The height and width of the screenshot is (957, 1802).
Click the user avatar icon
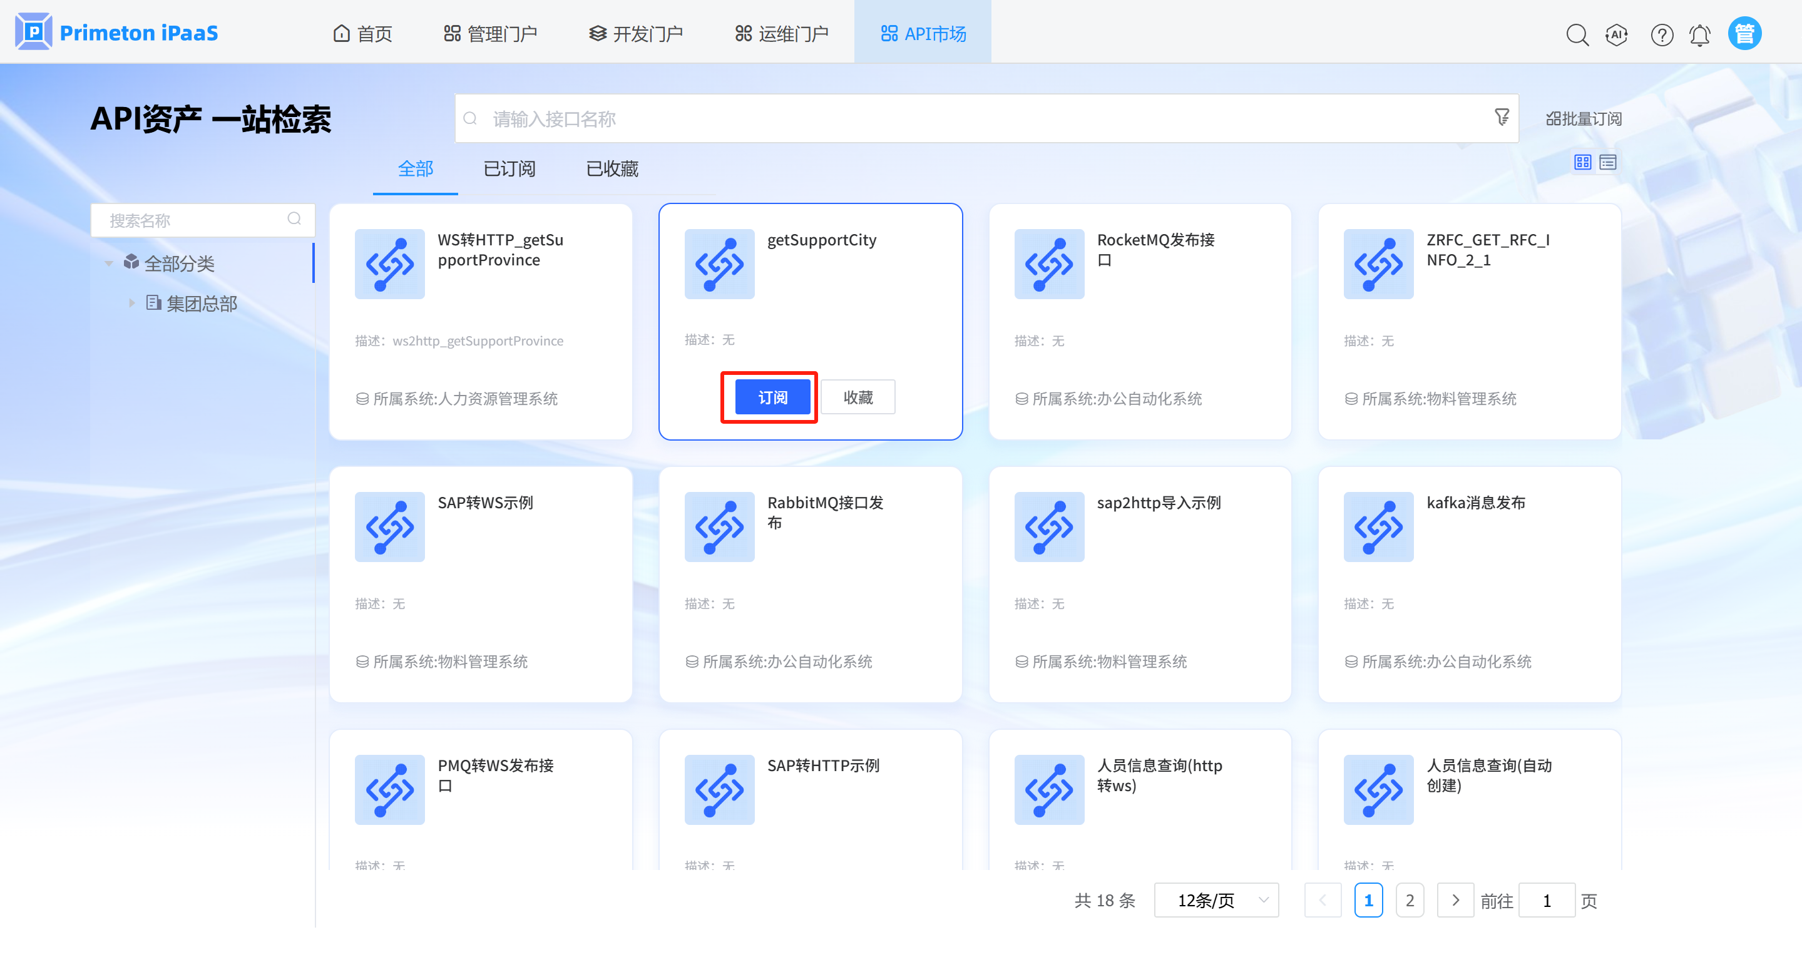pos(1744,34)
